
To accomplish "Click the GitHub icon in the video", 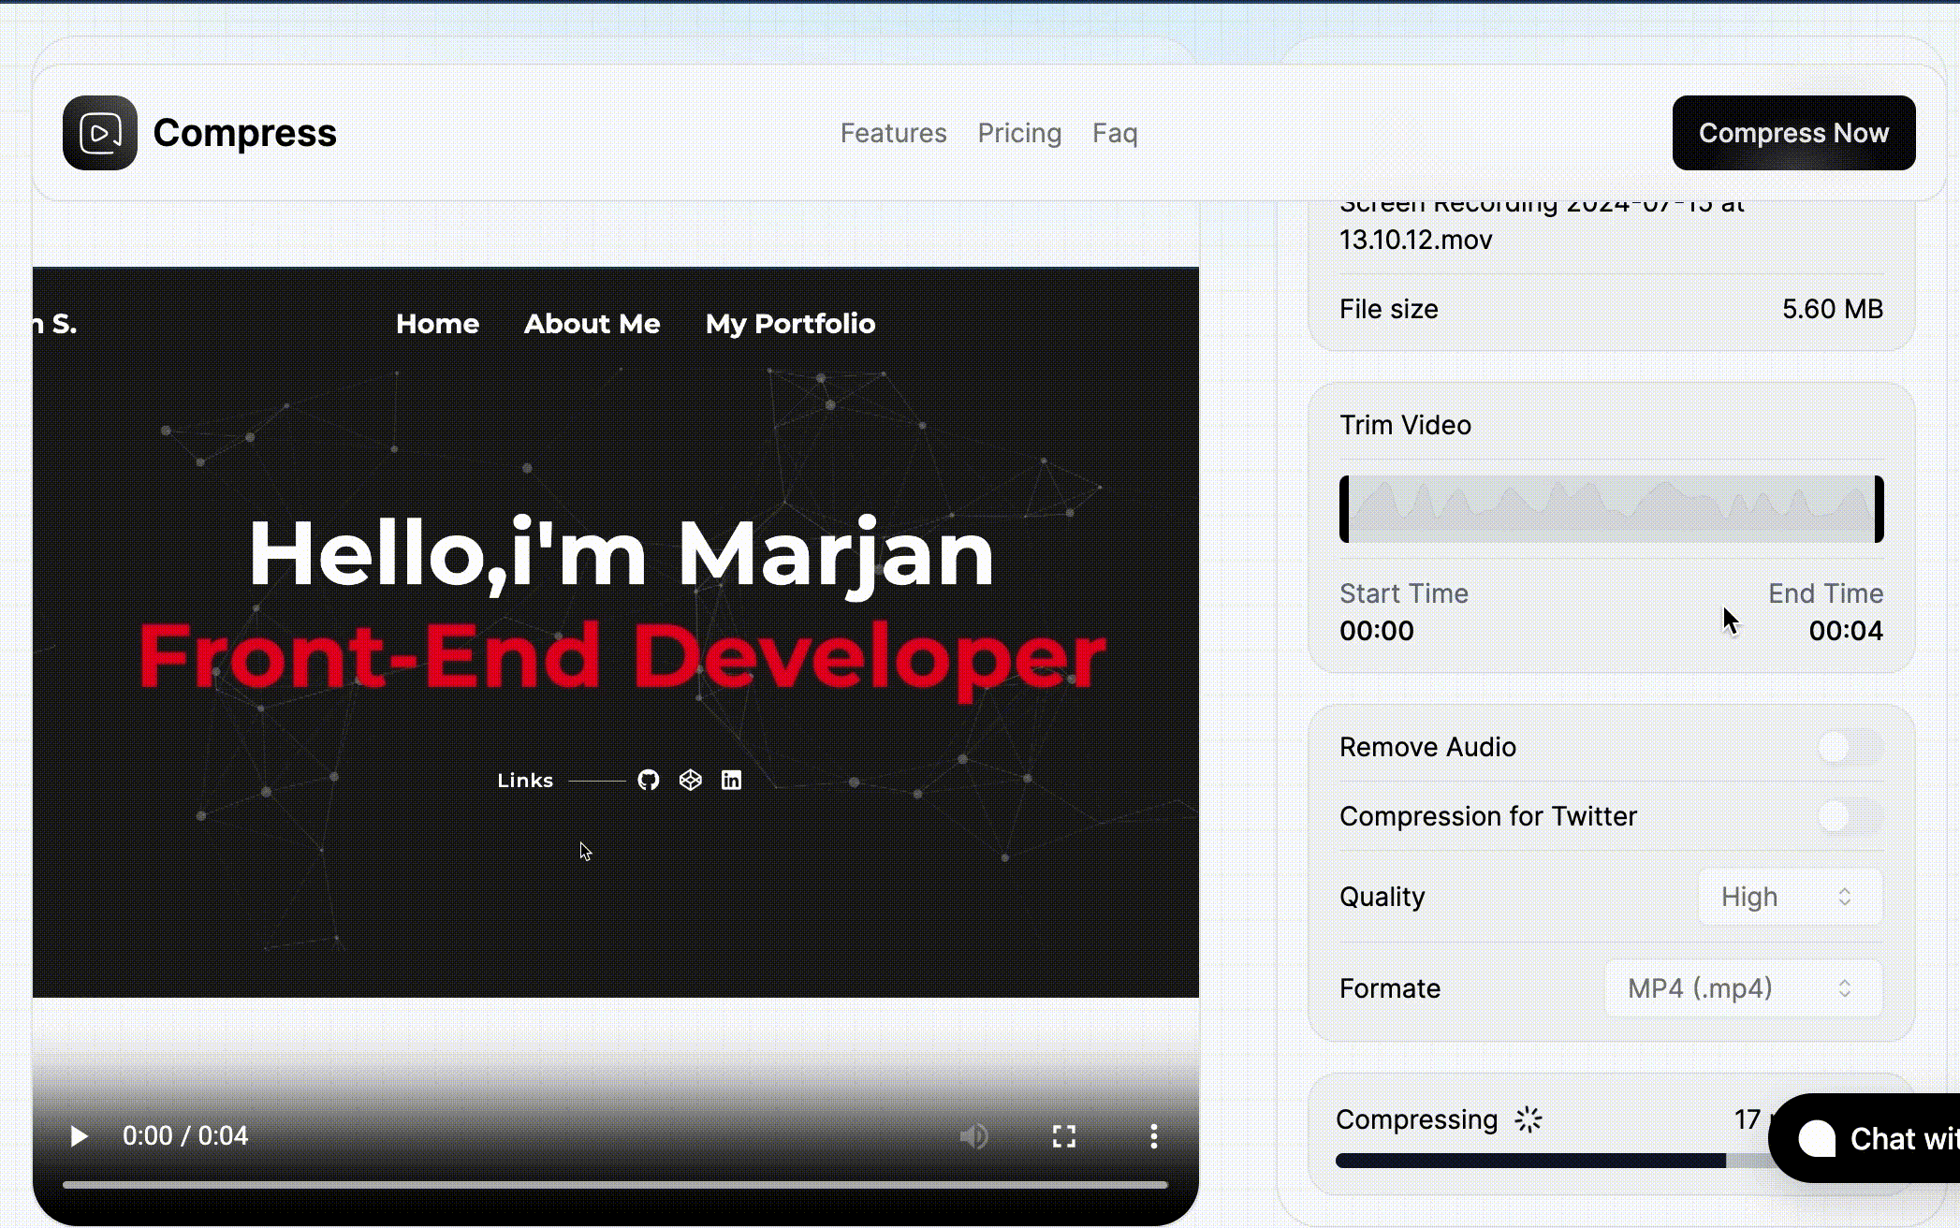I will click(x=648, y=780).
